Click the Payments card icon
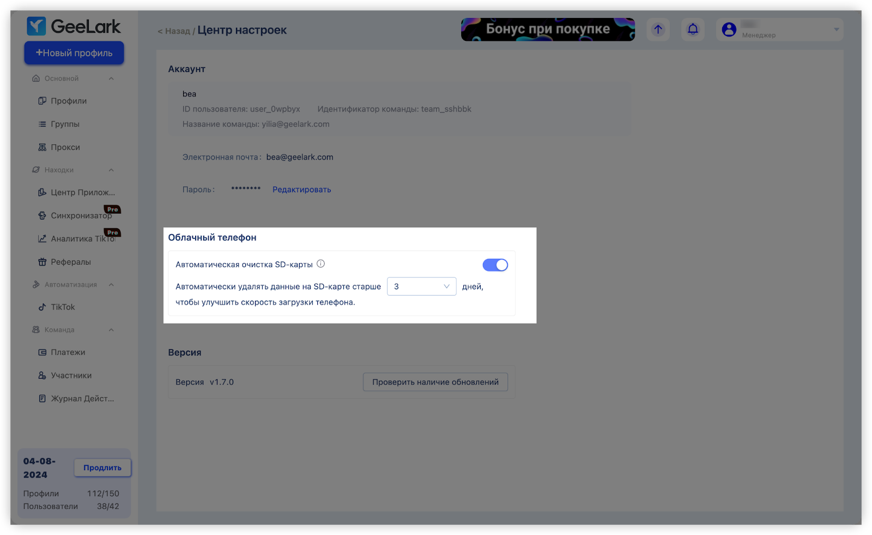Screen dimensions: 872x535 point(42,352)
